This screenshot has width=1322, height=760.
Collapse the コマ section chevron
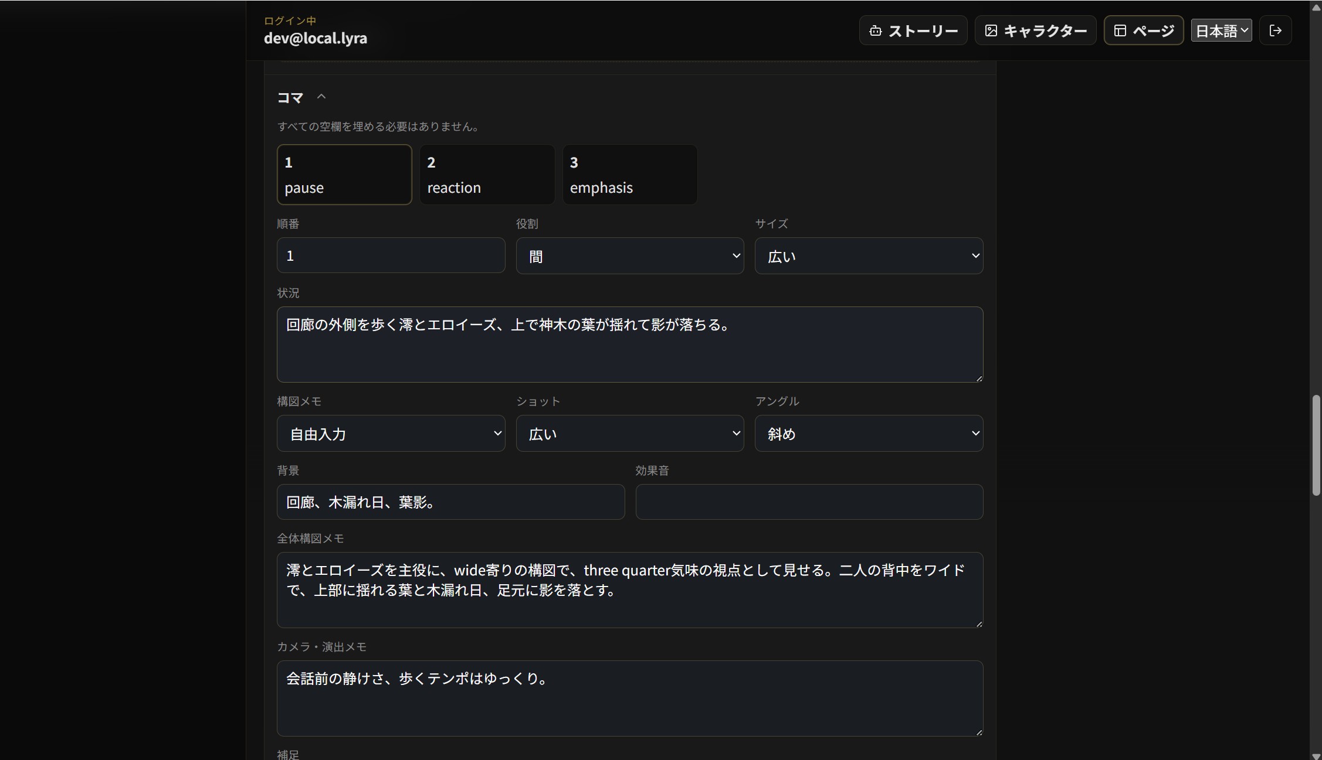pyautogui.click(x=321, y=97)
